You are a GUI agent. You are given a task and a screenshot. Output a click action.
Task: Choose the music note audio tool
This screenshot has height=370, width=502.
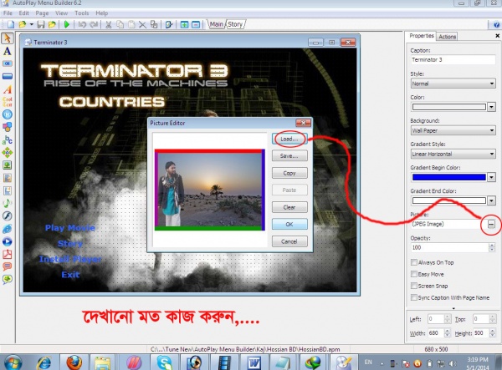click(8, 203)
